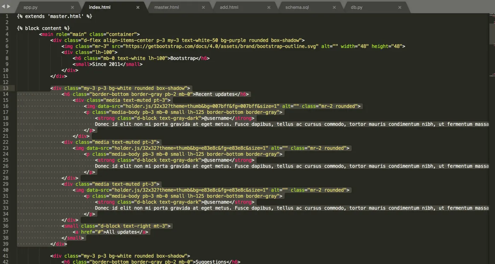
Task: Click the img tag with bg=007bff
Action: (x=222, y=106)
